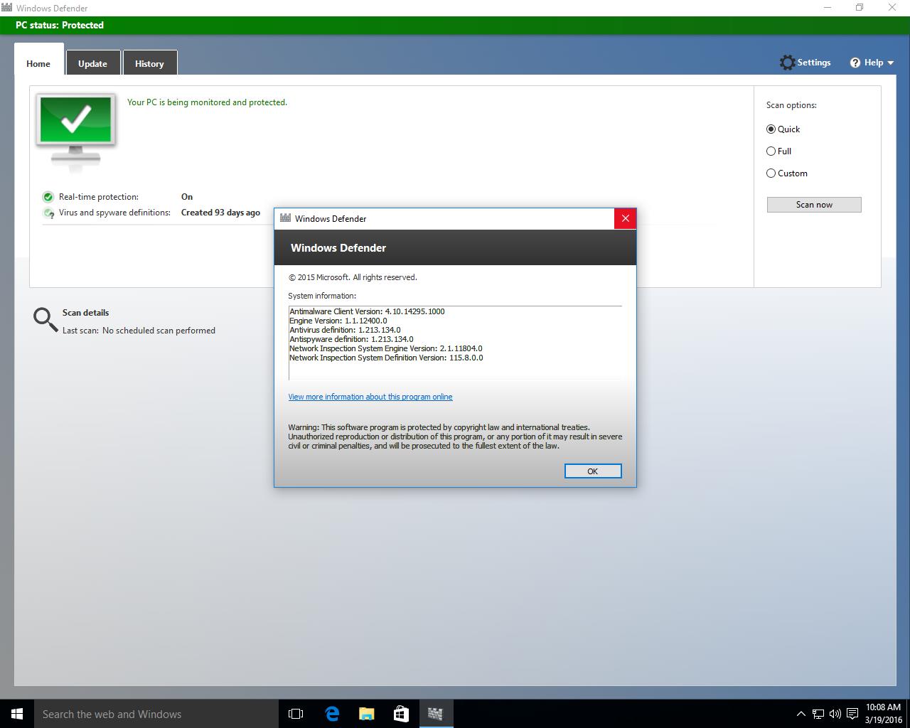Show hidden system tray icons

pyautogui.click(x=801, y=714)
